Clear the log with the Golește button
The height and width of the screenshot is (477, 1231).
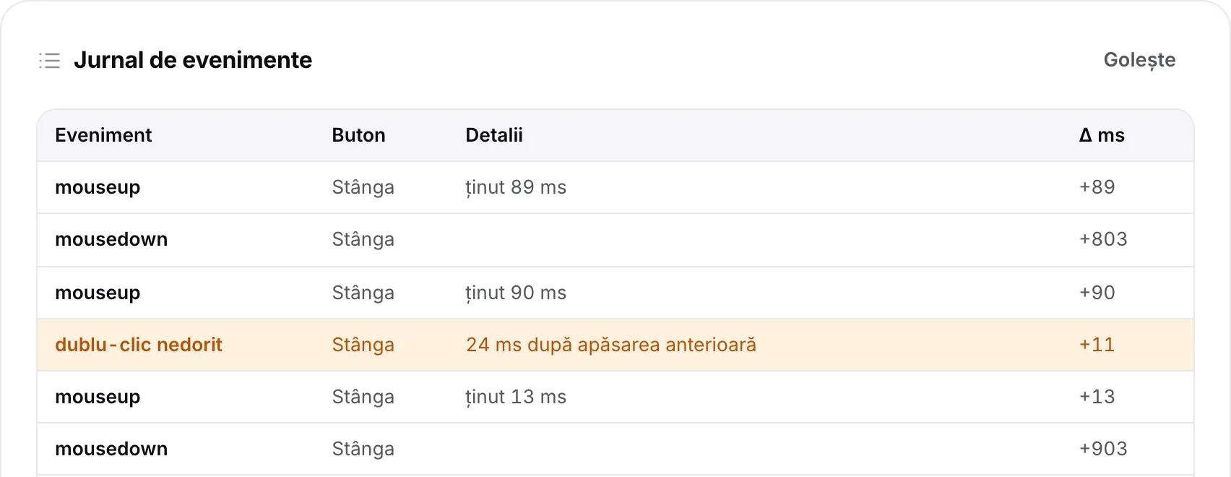1139,60
